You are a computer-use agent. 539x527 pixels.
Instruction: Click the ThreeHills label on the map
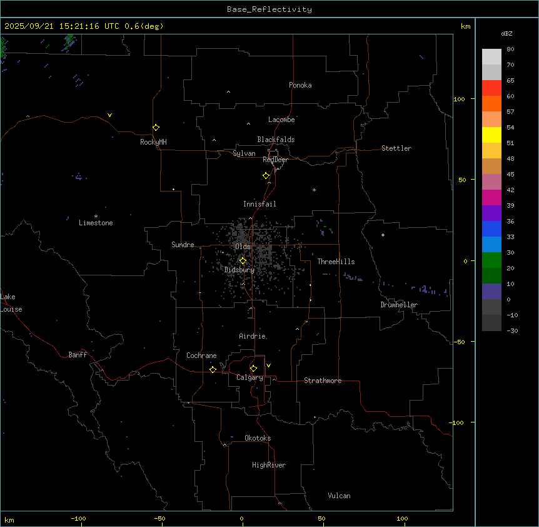(x=336, y=262)
